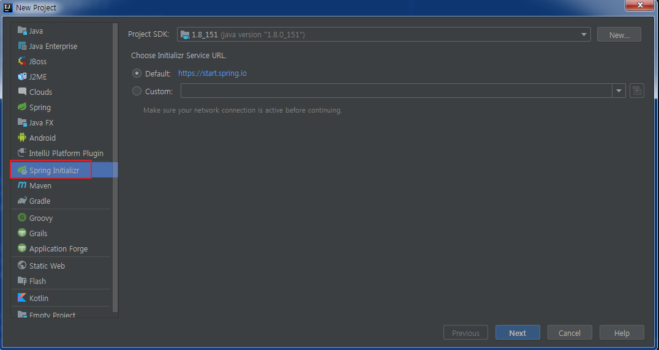Choose the Spring leaf icon
This screenshot has height=350, width=659.
pos(22,107)
